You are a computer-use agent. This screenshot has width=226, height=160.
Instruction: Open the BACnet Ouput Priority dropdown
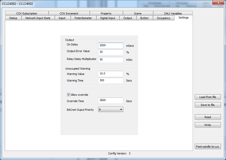click(111, 109)
